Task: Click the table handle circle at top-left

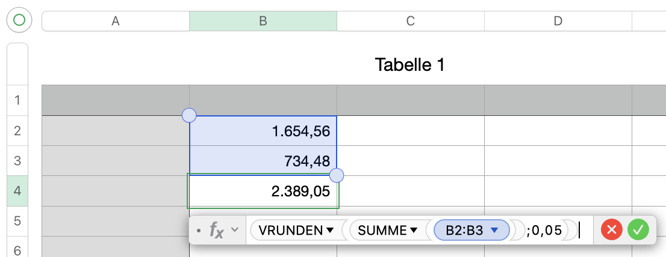Action: click(x=19, y=20)
